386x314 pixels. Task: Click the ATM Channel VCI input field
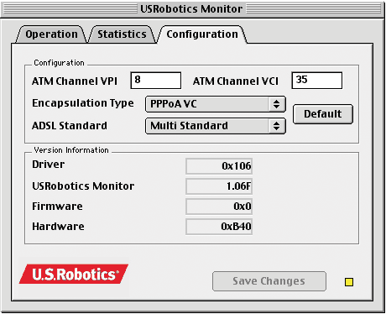pyautogui.click(x=317, y=81)
